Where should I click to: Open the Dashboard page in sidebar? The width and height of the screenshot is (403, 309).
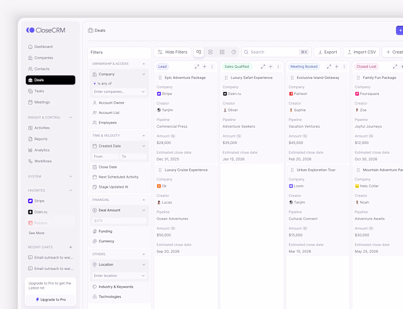(51, 47)
